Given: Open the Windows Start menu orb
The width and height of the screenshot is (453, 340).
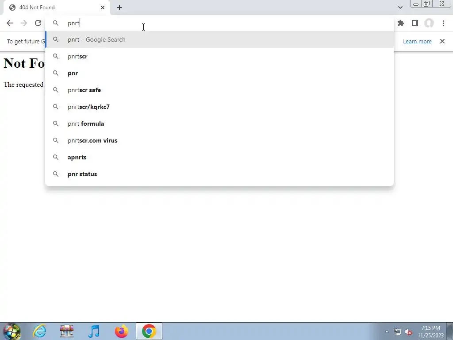Looking at the screenshot, I should point(12,331).
